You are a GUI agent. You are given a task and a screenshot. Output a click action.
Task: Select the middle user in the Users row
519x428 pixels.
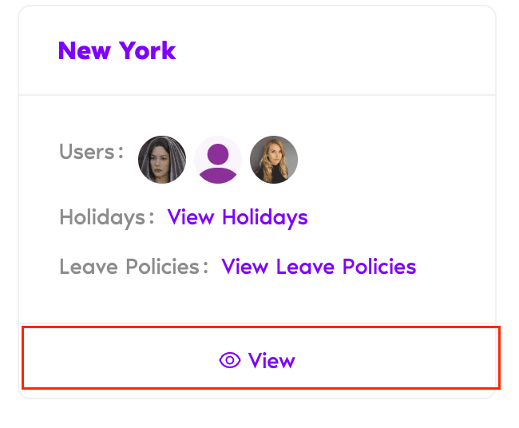pyautogui.click(x=218, y=160)
